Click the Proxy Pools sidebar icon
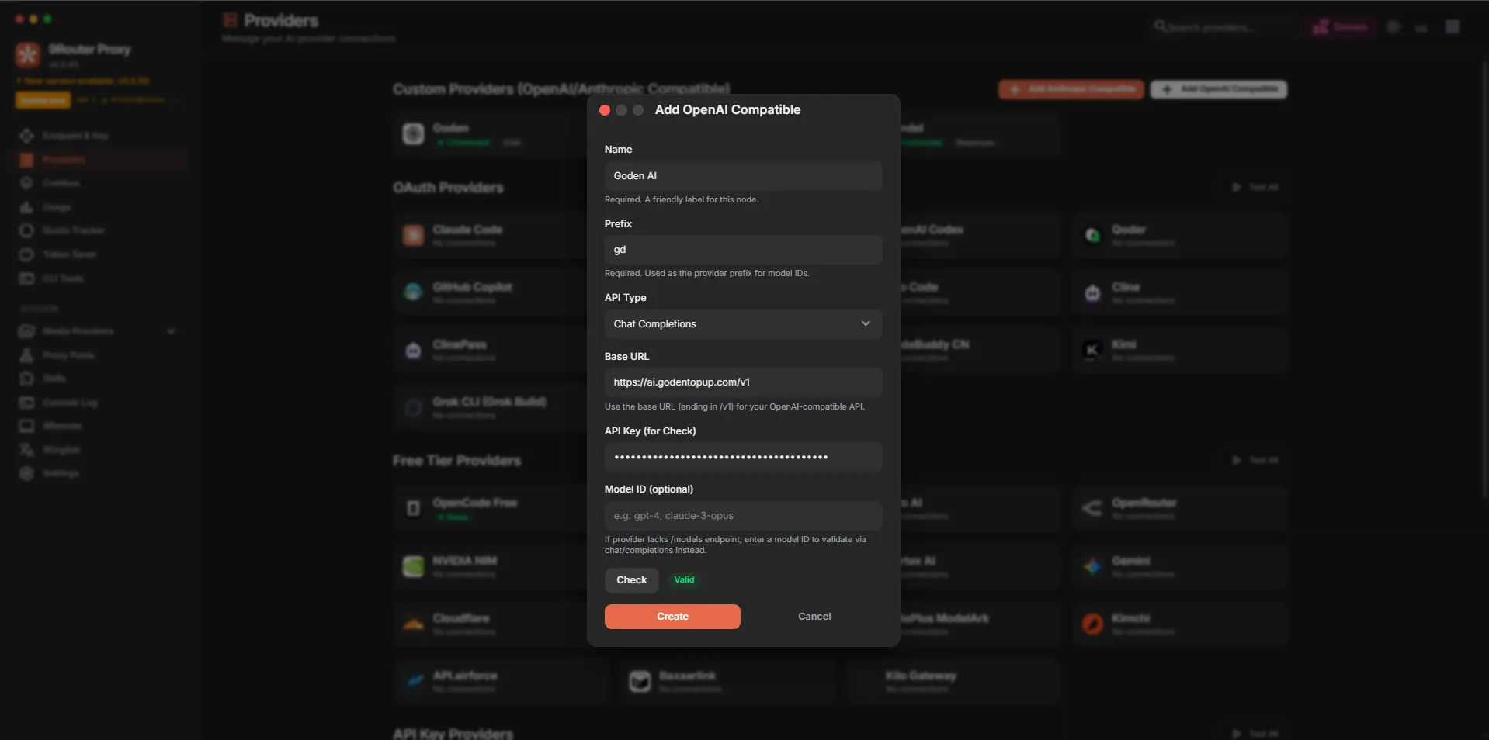 tap(26, 355)
